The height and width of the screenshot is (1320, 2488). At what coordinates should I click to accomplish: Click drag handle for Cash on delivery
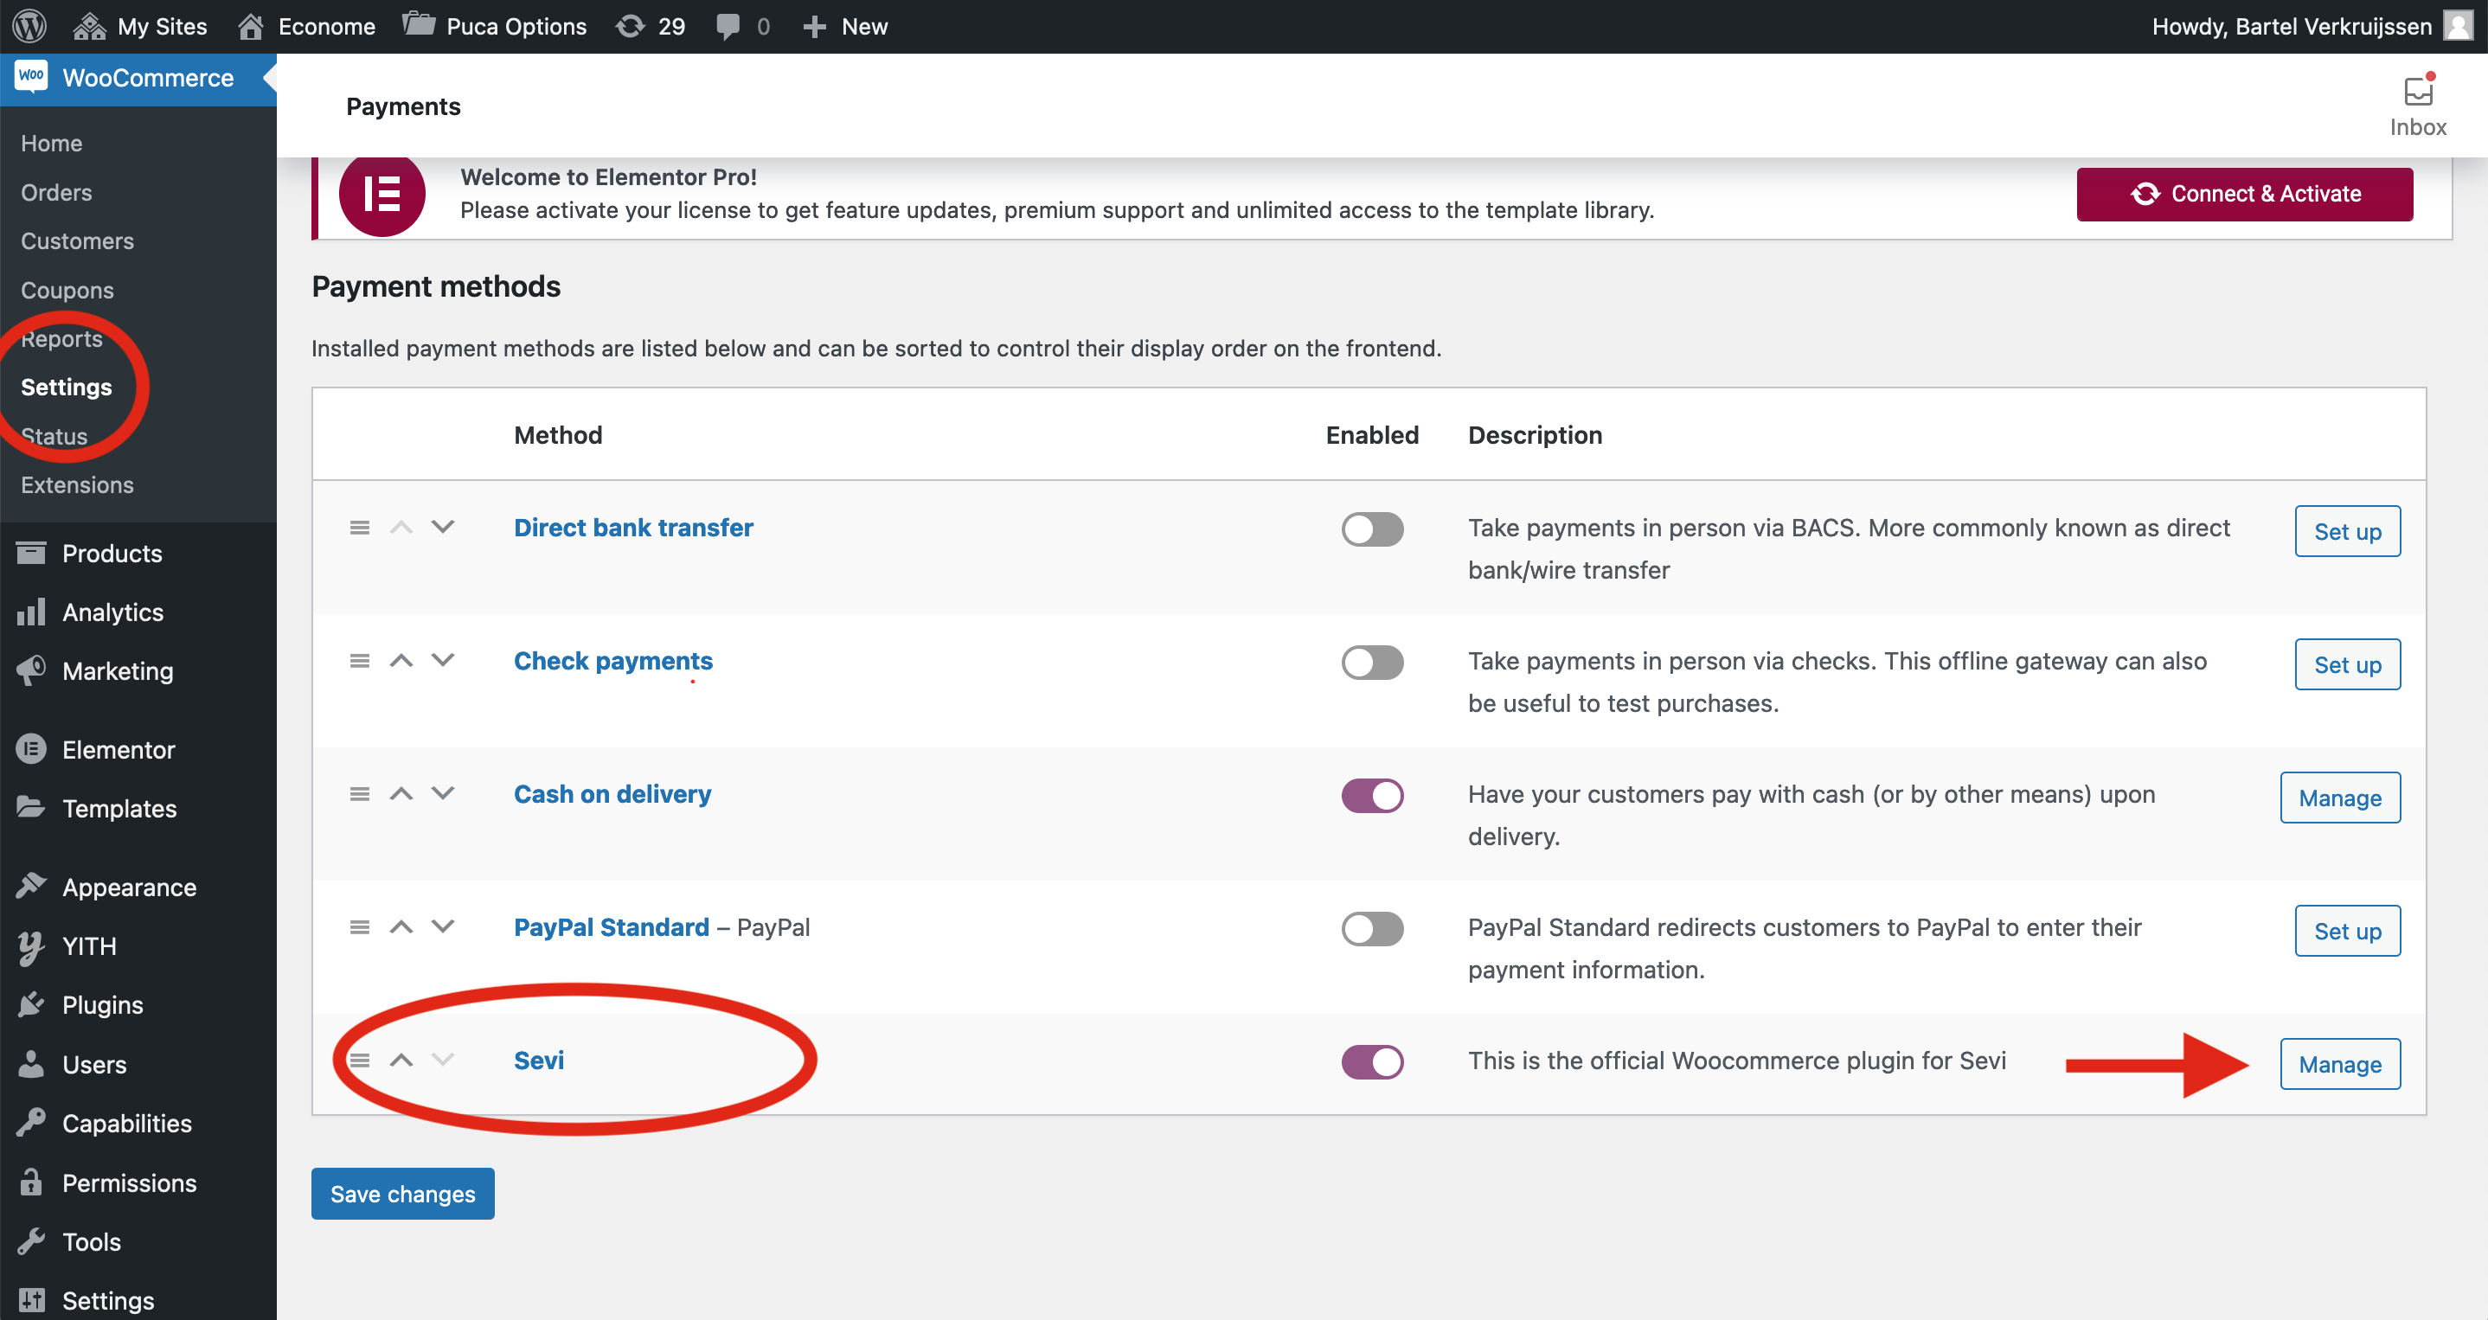(359, 794)
